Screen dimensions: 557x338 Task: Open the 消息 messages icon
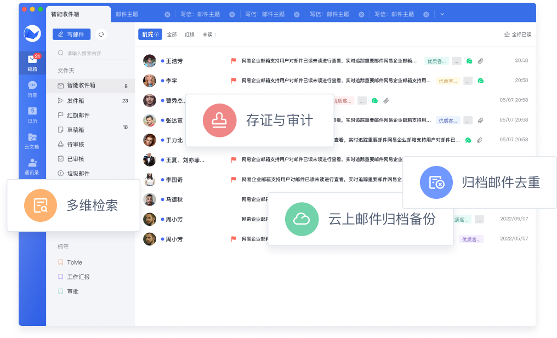pos(32,88)
